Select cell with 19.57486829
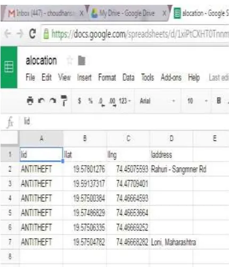 point(85,213)
